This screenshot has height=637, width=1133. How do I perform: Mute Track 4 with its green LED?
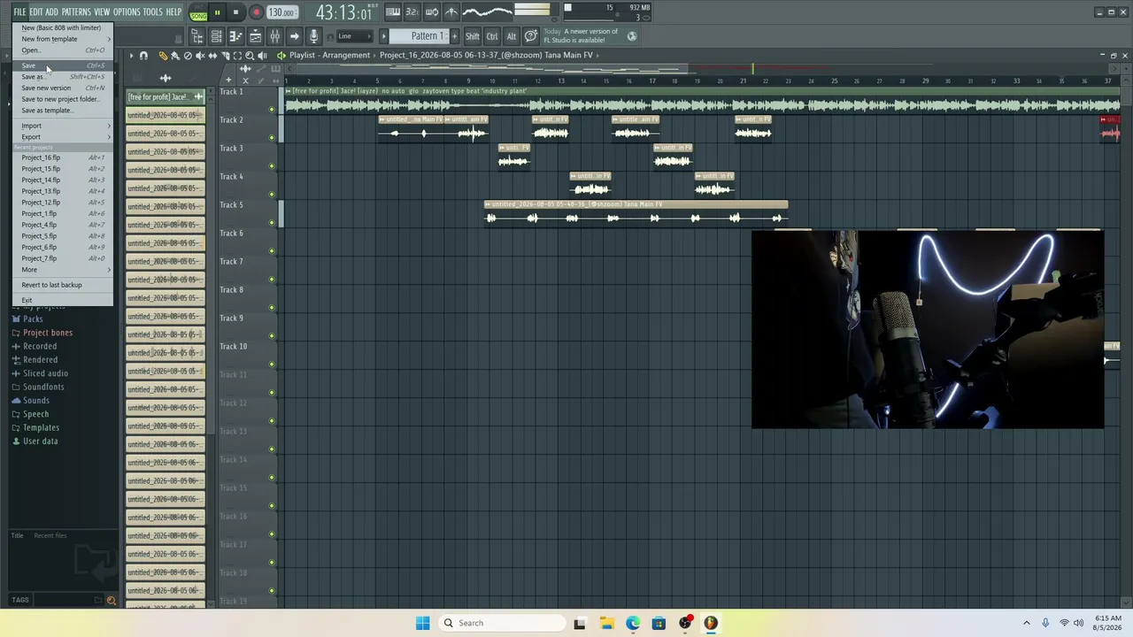click(x=272, y=195)
